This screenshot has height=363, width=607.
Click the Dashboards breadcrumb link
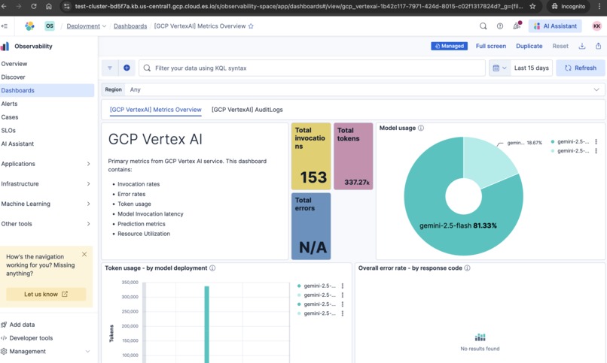130,26
